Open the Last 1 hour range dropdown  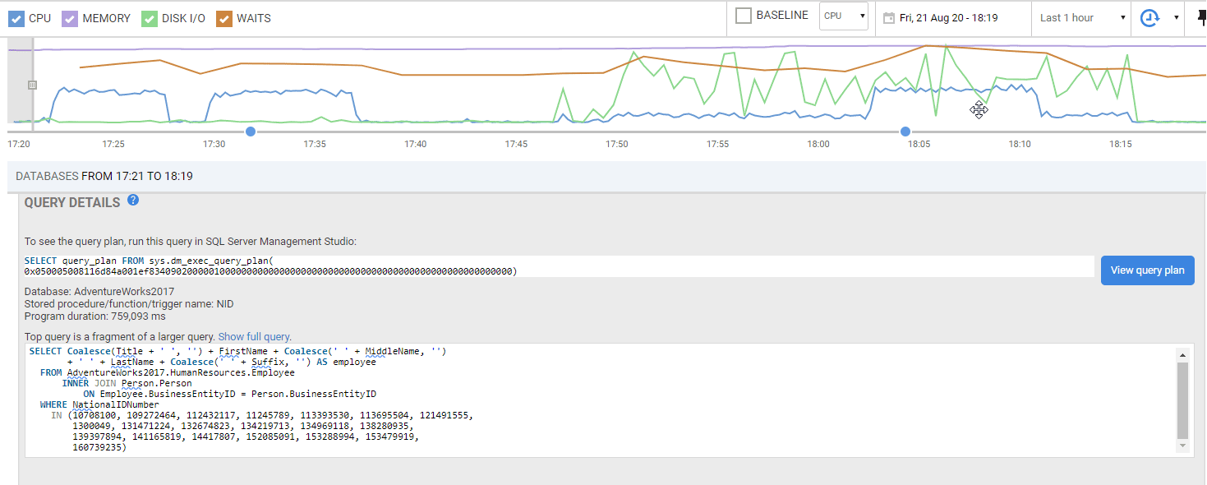pyautogui.click(x=1082, y=17)
